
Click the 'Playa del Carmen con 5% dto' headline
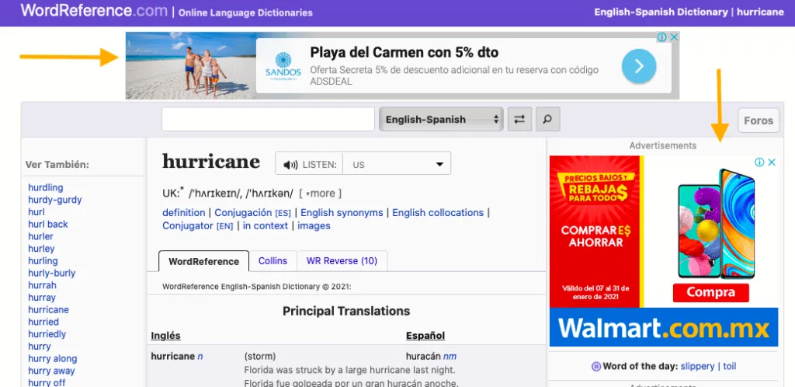pyautogui.click(x=404, y=52)
